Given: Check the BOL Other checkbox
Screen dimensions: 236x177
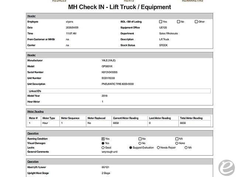Looking at the screenshot, I should coord(196,22).
